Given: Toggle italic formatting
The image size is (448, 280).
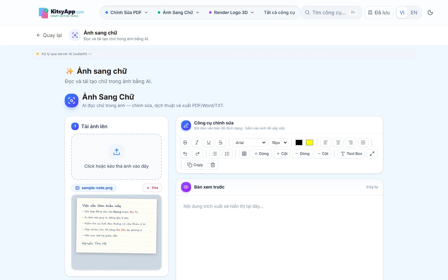Looking at the screenshot, I should (197, 142).
